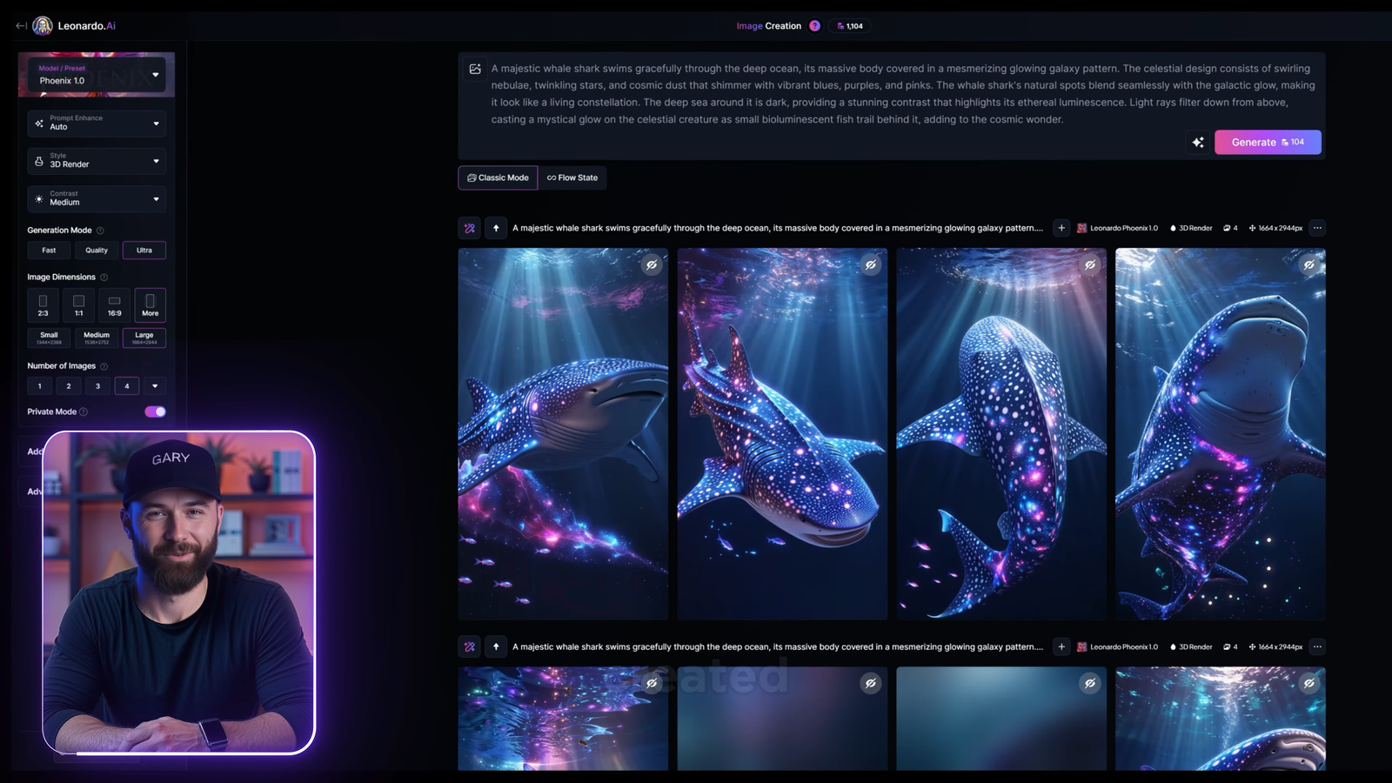The width and height of the screenshot is (1392, 783).
Task: Toggle visibility eye on third whale shark image
Action: coord(1089,265)
